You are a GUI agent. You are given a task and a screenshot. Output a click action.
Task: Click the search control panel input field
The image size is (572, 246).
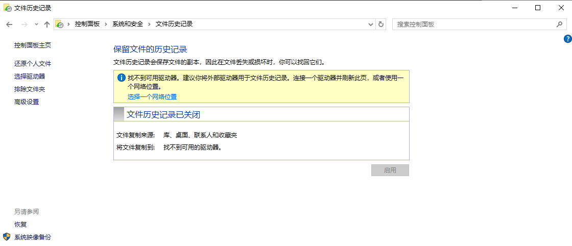(472, 24)
